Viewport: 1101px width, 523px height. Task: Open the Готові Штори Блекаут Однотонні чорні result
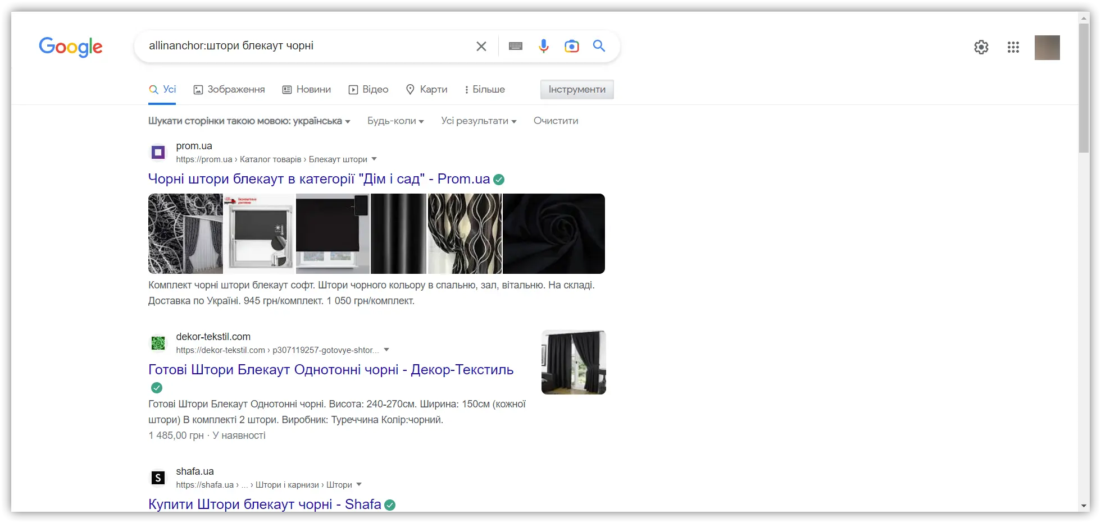click(331, 370)
